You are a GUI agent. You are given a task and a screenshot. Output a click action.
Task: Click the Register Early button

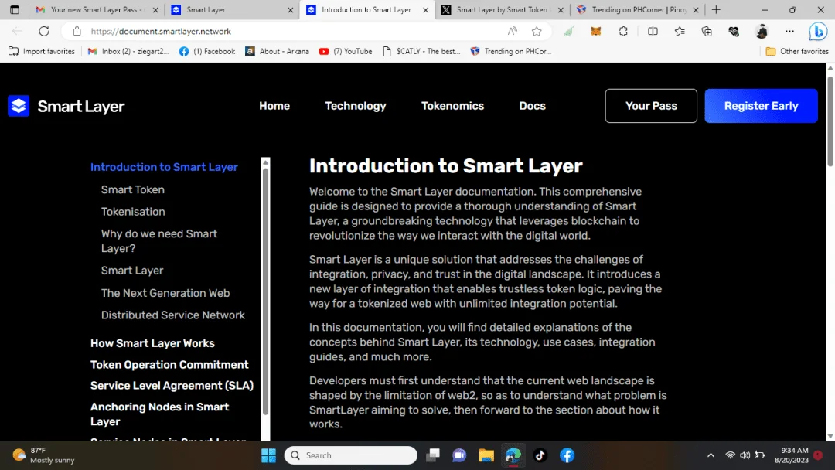pos(761,106)
